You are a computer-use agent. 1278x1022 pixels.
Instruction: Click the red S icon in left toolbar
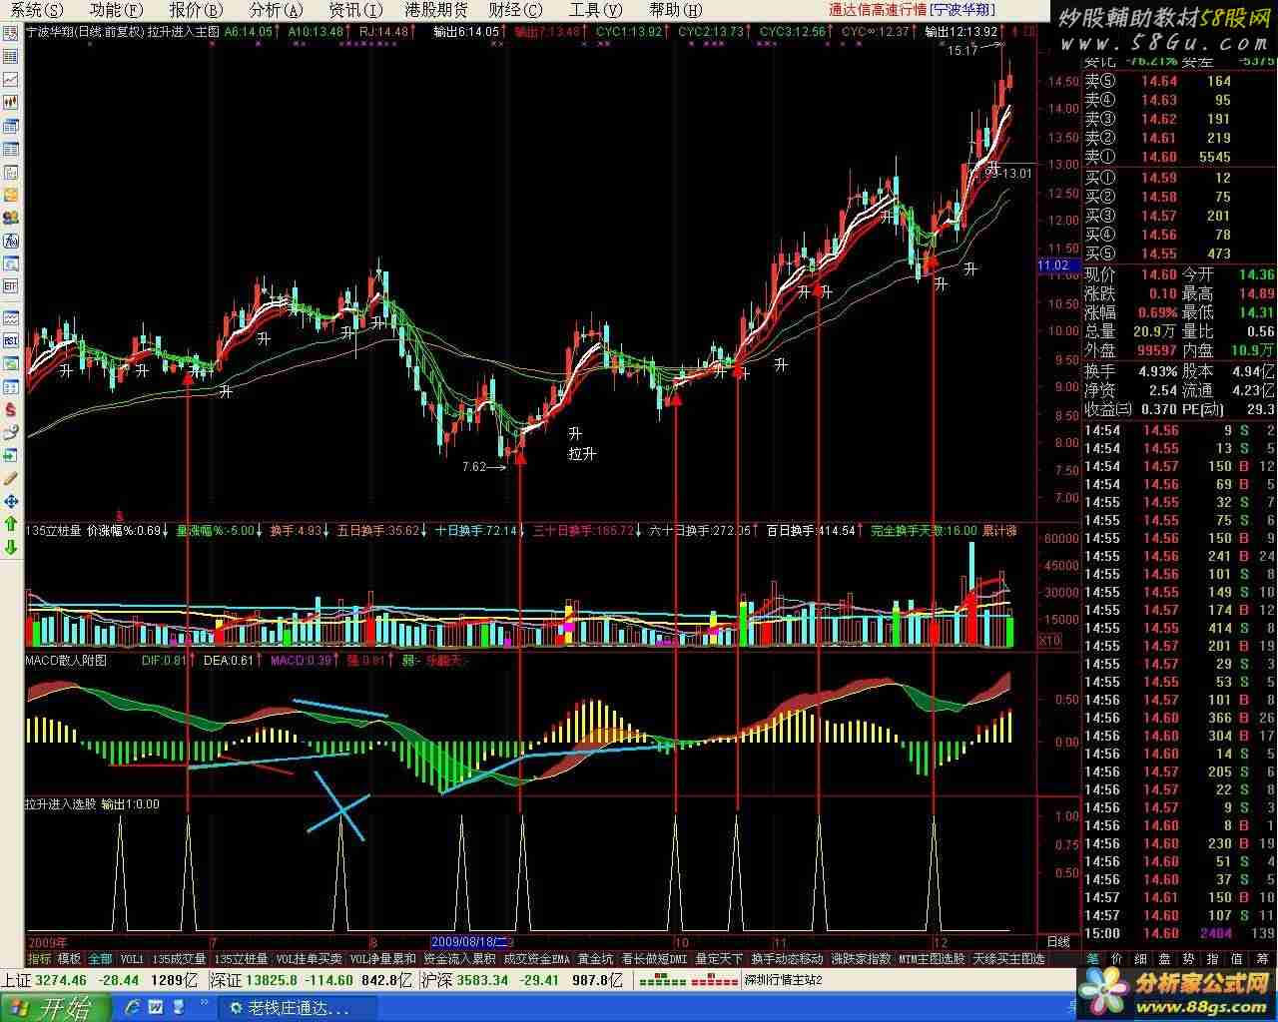pyautogui.click(x=12, y=409)
